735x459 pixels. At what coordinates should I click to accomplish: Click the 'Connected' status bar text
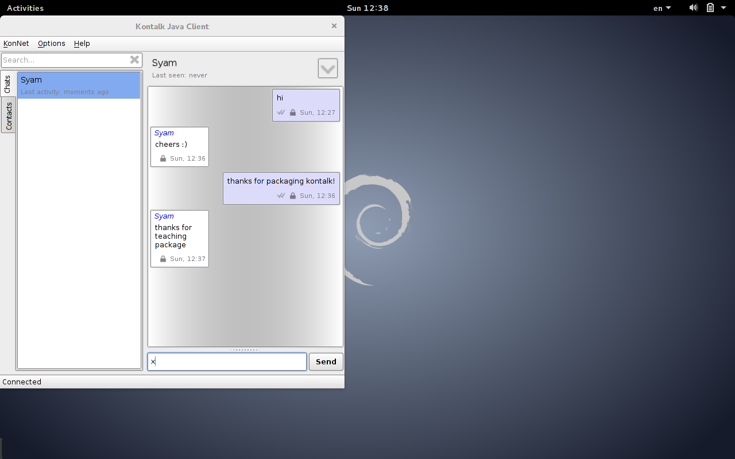point(22,382)
